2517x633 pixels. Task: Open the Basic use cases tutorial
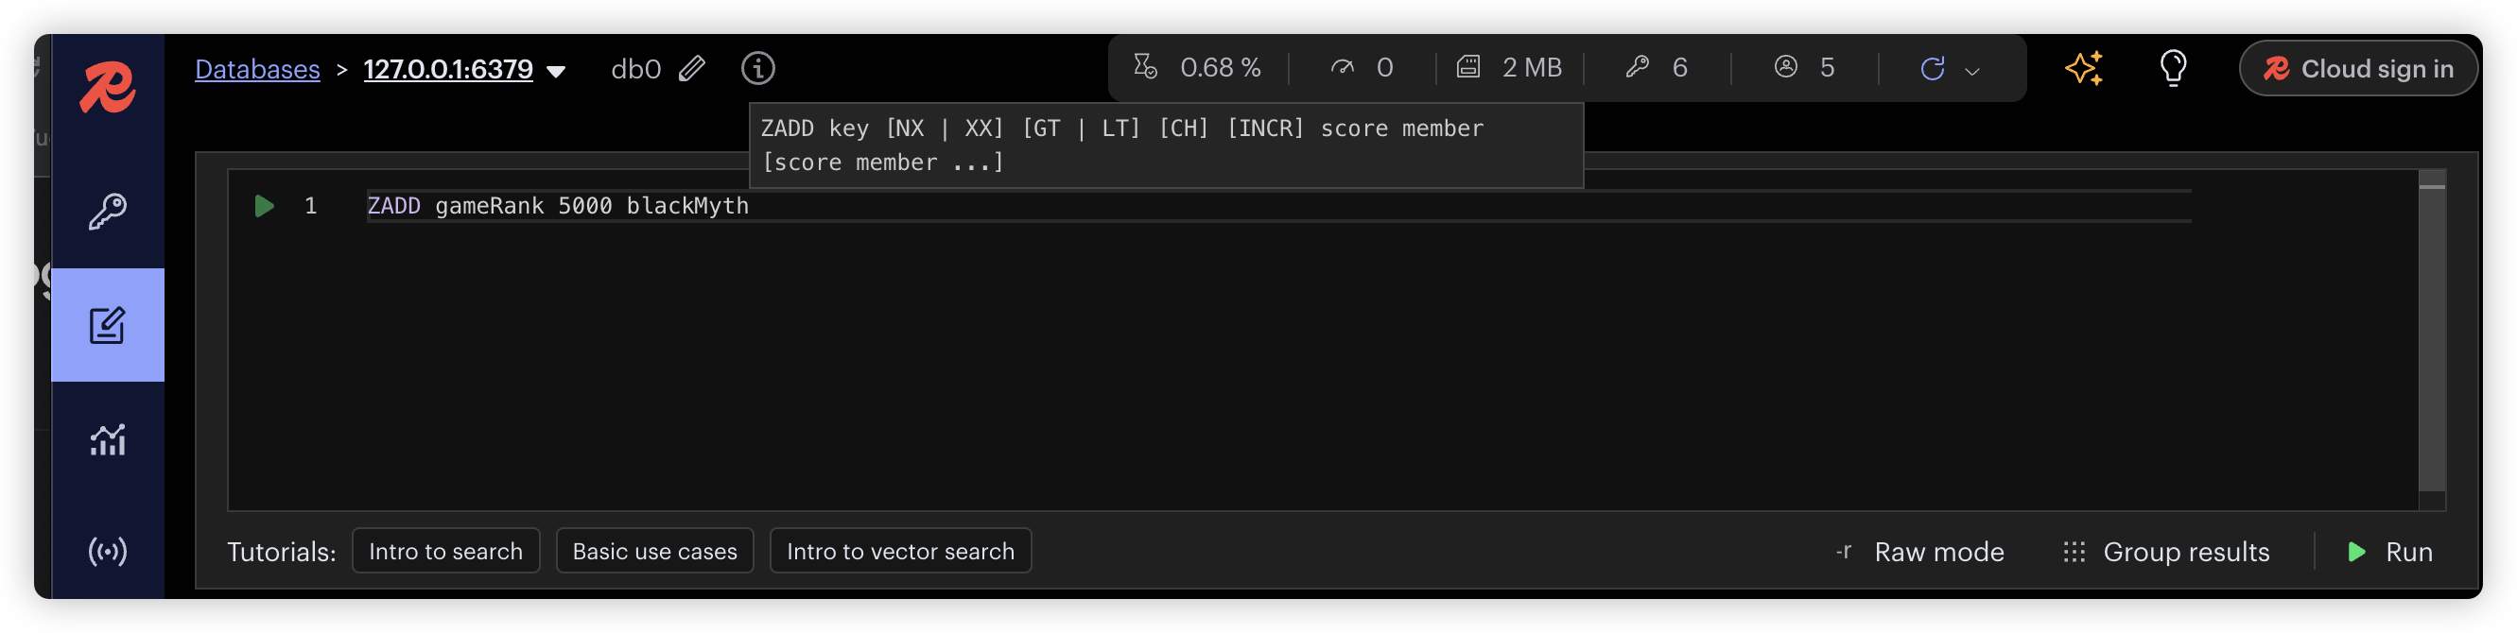[654, 552]
